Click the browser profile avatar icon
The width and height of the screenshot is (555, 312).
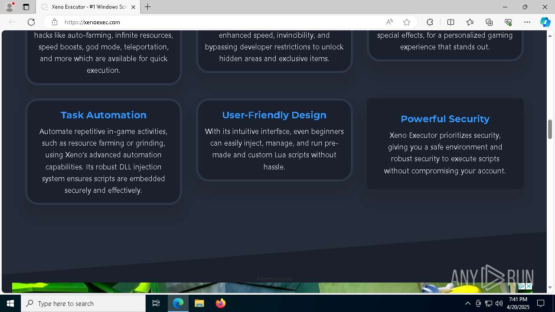[9, 7]
